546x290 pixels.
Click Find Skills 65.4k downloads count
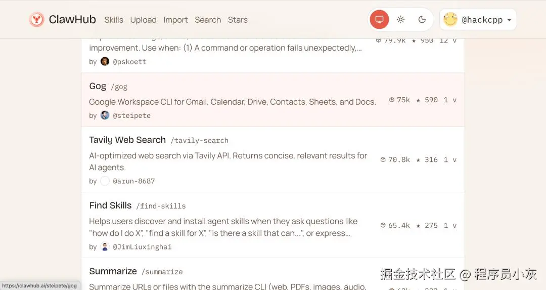click(x=399, y=225)
